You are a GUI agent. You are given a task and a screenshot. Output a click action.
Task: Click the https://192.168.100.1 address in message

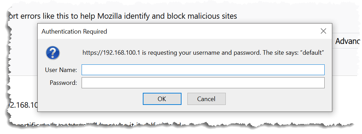[x=112, y=53]
